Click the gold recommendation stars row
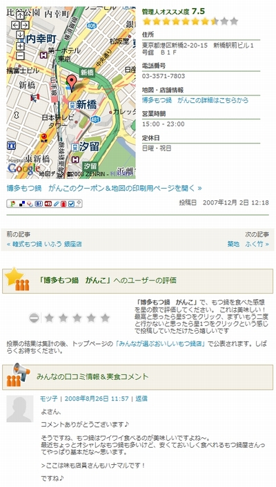 (190, 21)
